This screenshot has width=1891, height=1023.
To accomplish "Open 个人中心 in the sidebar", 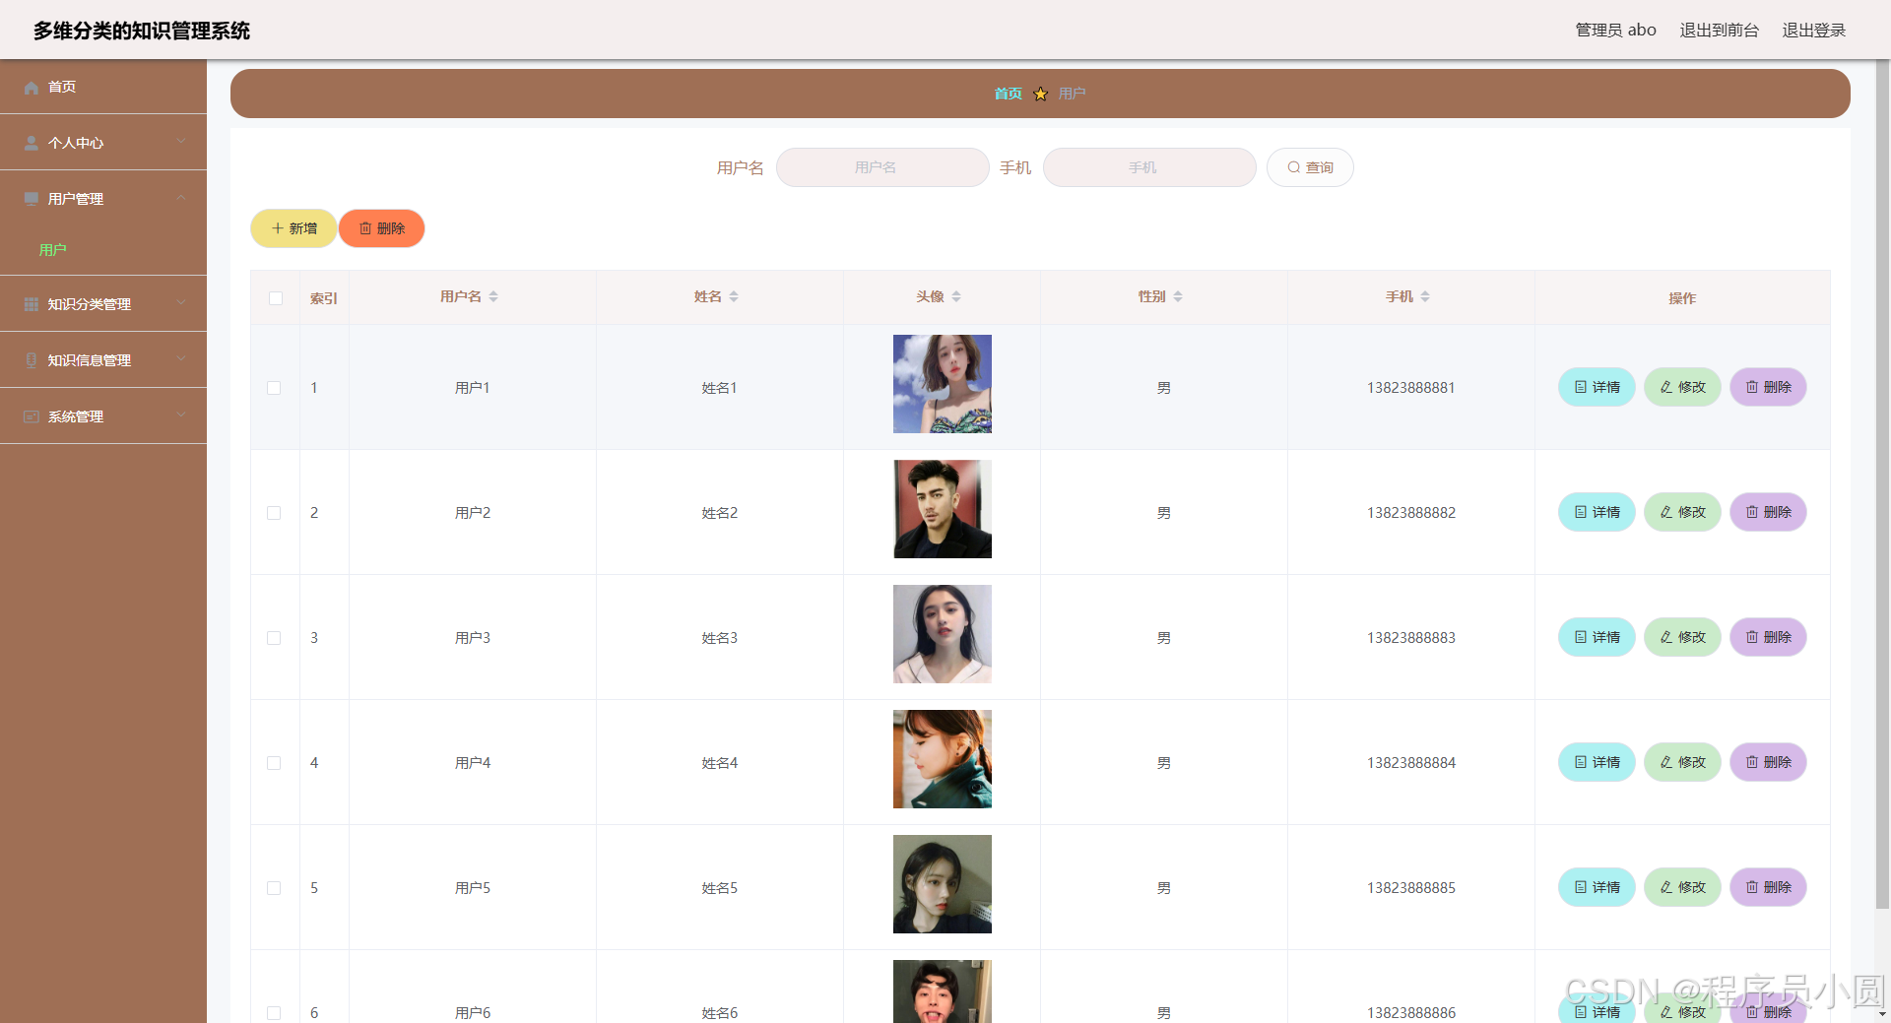I will tap(103, 143).
